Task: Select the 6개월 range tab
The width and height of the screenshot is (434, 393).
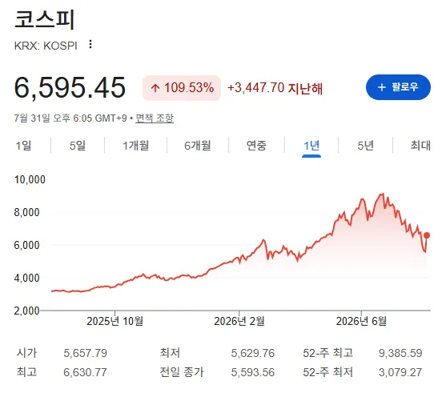Action: click(x=198, y=146)
